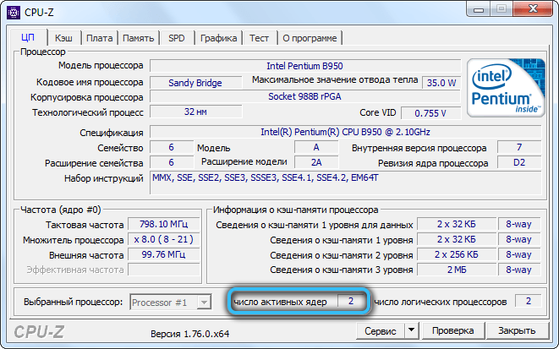Viewport: 559px width, 349px height.
Task: Click the empty Эффективная частота field
Action: coord(163,270)
